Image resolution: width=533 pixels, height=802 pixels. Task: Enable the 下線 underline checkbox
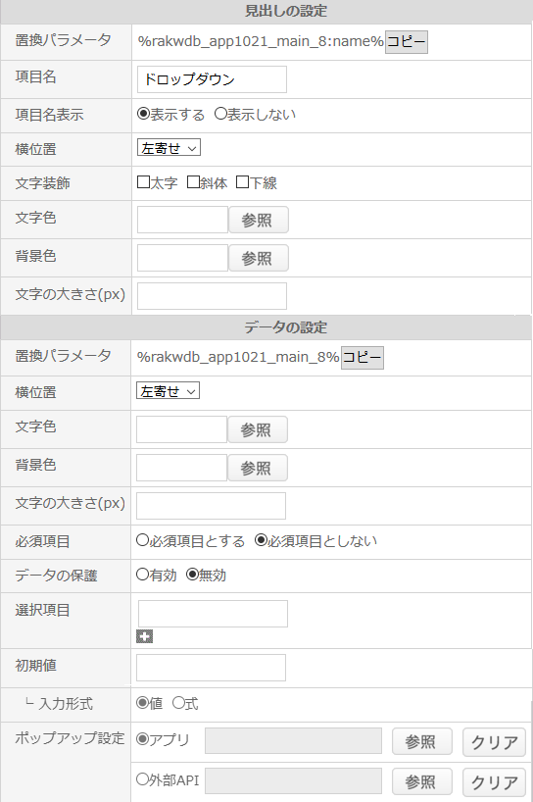[x=242, y=182]
